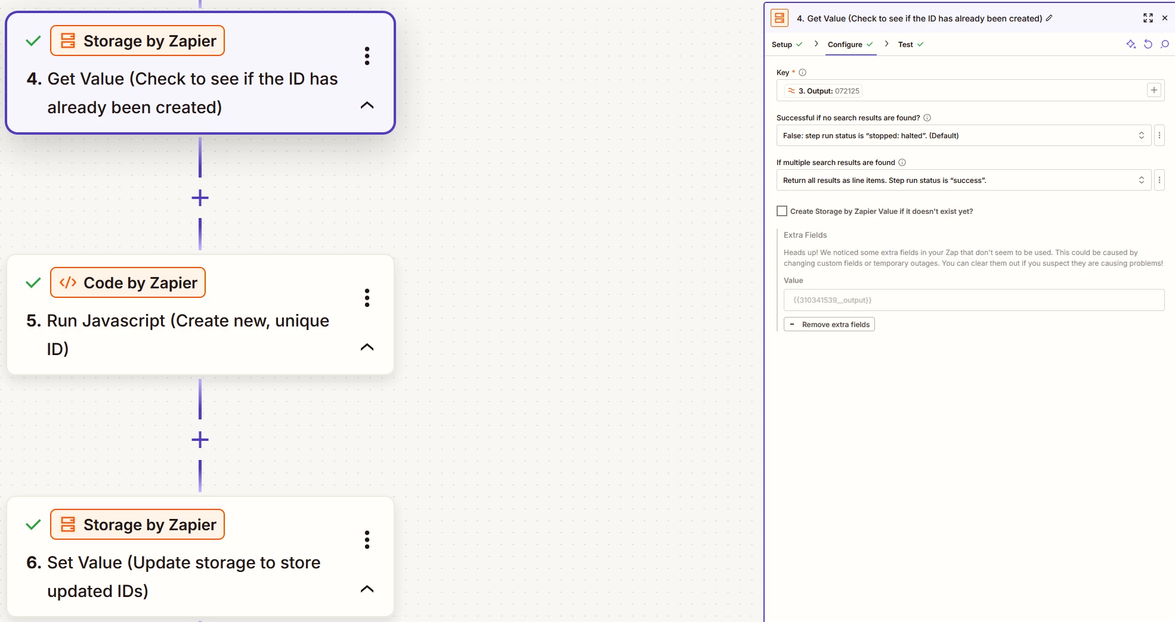The height and width of the screenshot is (622, 1175).
Task: Expand the panel to full screen
Action: pyautogui.click(x=1148, y=18)
